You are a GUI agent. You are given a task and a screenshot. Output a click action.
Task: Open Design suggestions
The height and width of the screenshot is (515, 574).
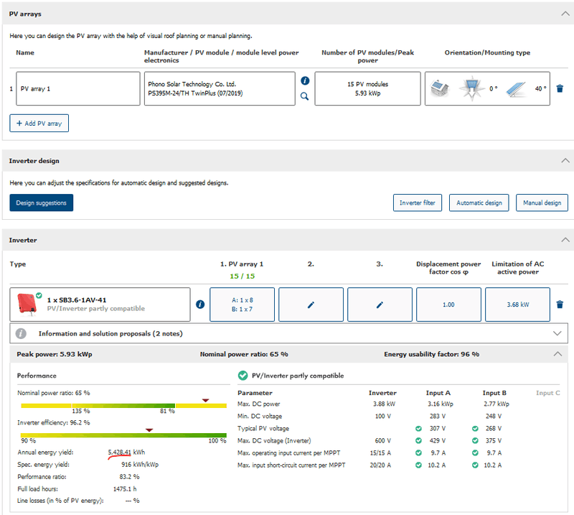[41, 203]
